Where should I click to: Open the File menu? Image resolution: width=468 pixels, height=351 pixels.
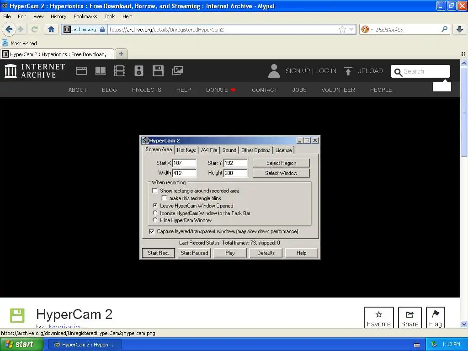pos(7,16)
